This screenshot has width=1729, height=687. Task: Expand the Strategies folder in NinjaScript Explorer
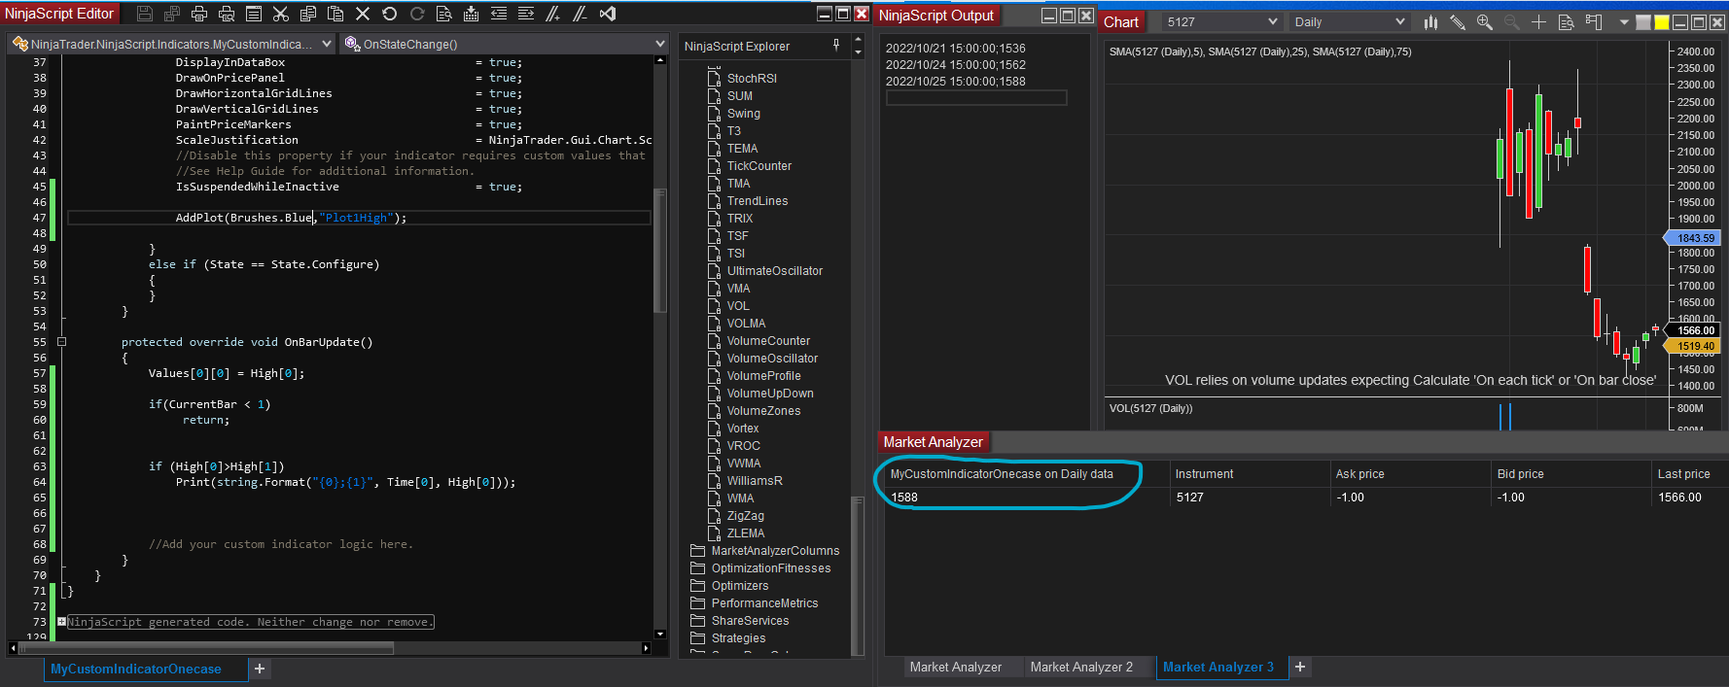coord(738,638)
